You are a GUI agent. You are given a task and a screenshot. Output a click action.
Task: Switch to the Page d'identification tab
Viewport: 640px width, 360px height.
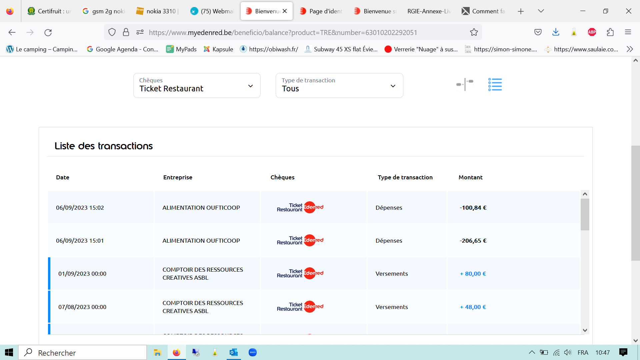click(x=321, y=11)
